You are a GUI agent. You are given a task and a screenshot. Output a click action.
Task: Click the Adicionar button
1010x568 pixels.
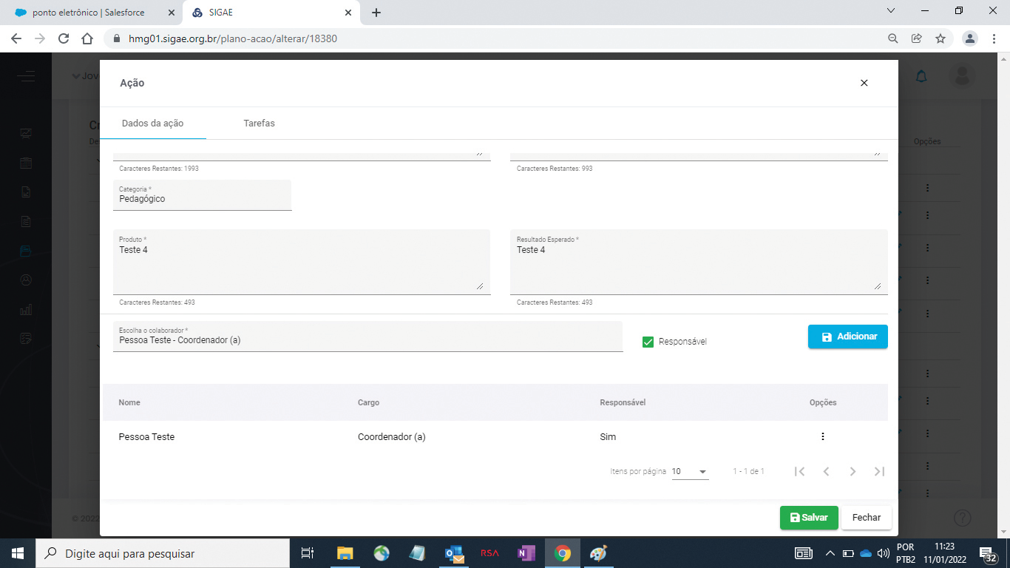847,337
